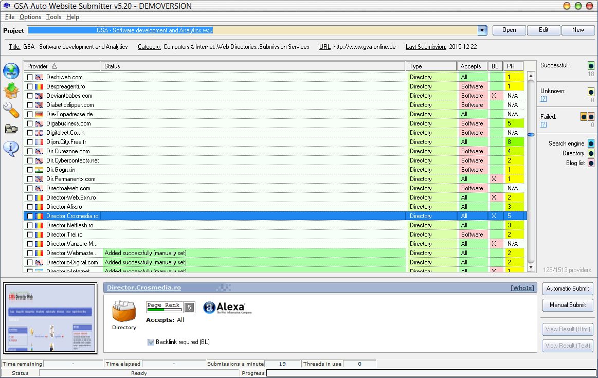This screenshot has width=598, height=378.
Task: Check the Director.Trei.ro checkbox
Action: point(30,235)
